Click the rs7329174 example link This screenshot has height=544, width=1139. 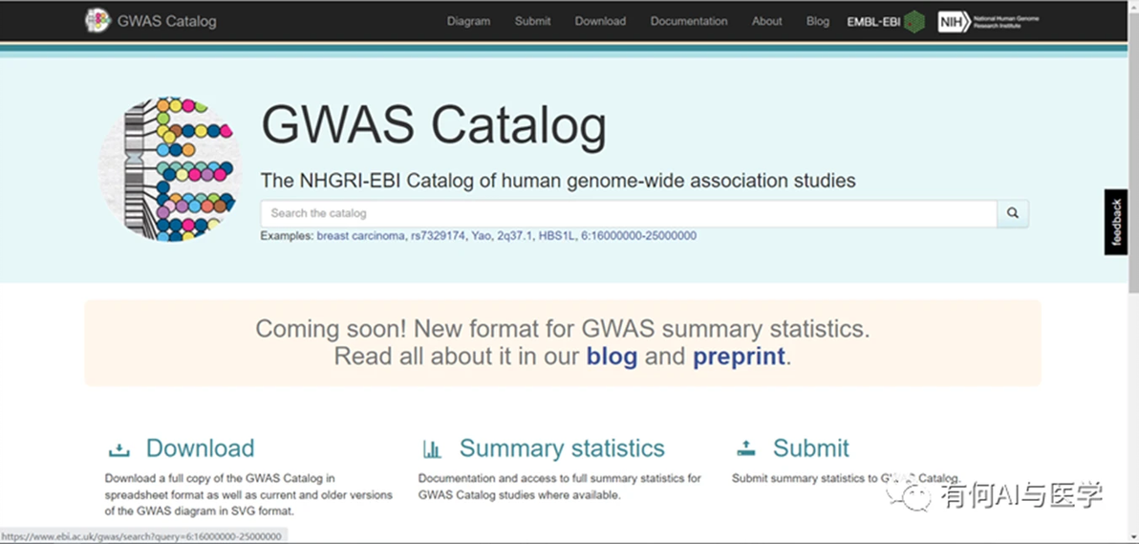(439, 236)
